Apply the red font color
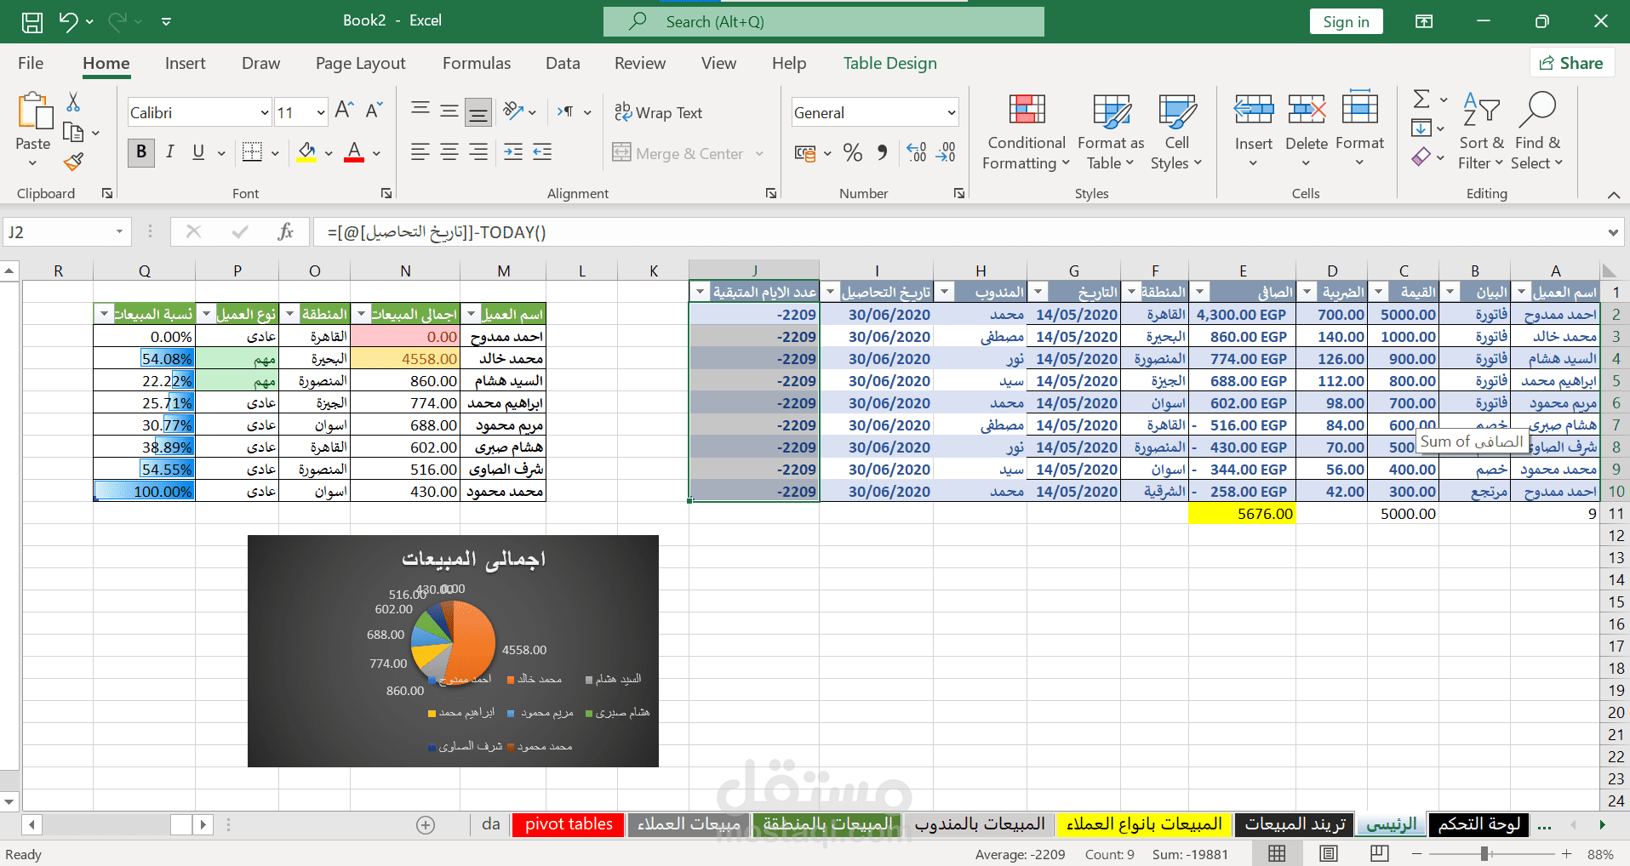This screenshot has width=1630, height=866. pyautogui.click(x=354, y=153)
